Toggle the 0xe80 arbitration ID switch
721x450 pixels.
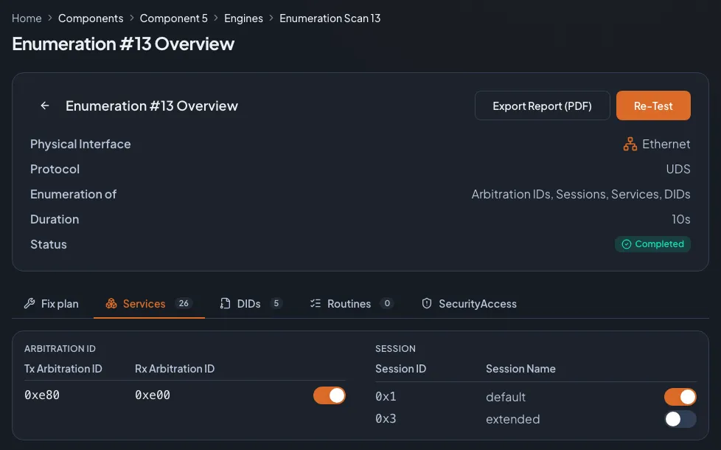(x=330, y=395)
